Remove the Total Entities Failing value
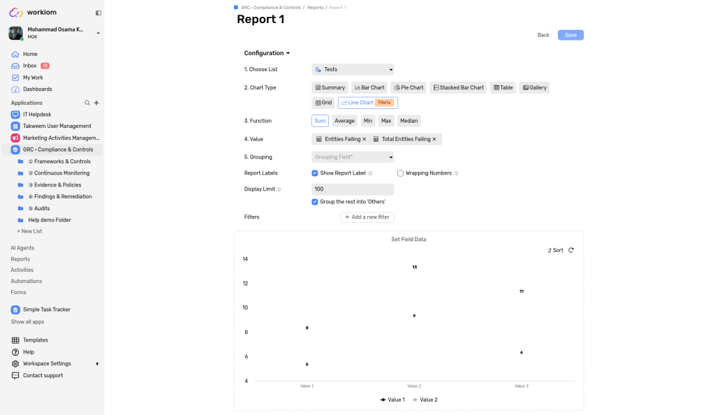The width and height of the screenshot is (715, 415). [434, 139]
